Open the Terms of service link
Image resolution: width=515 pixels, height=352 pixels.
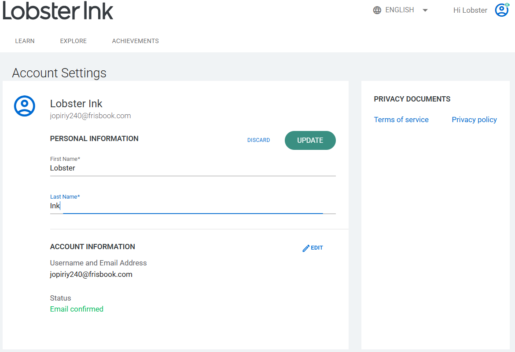pyautogui.click(x=401, y=120)
